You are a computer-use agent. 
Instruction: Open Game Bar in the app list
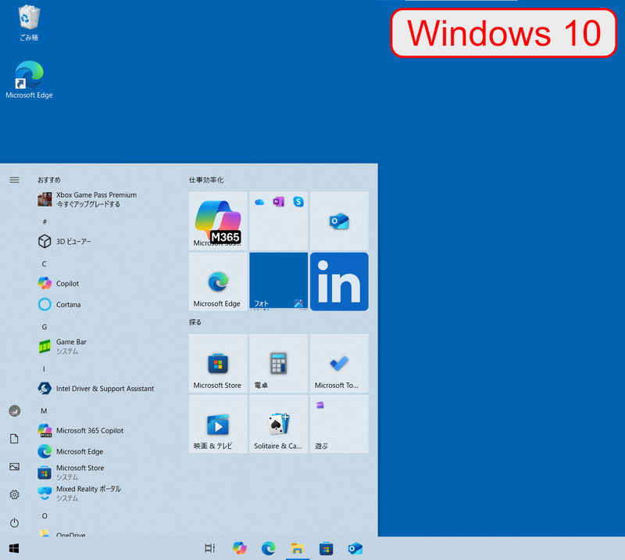click(62, 346)
